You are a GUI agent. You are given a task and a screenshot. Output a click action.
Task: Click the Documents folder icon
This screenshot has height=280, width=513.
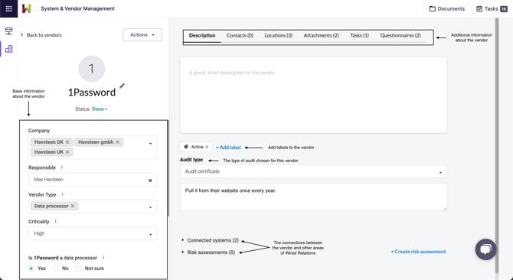point(432,9)
